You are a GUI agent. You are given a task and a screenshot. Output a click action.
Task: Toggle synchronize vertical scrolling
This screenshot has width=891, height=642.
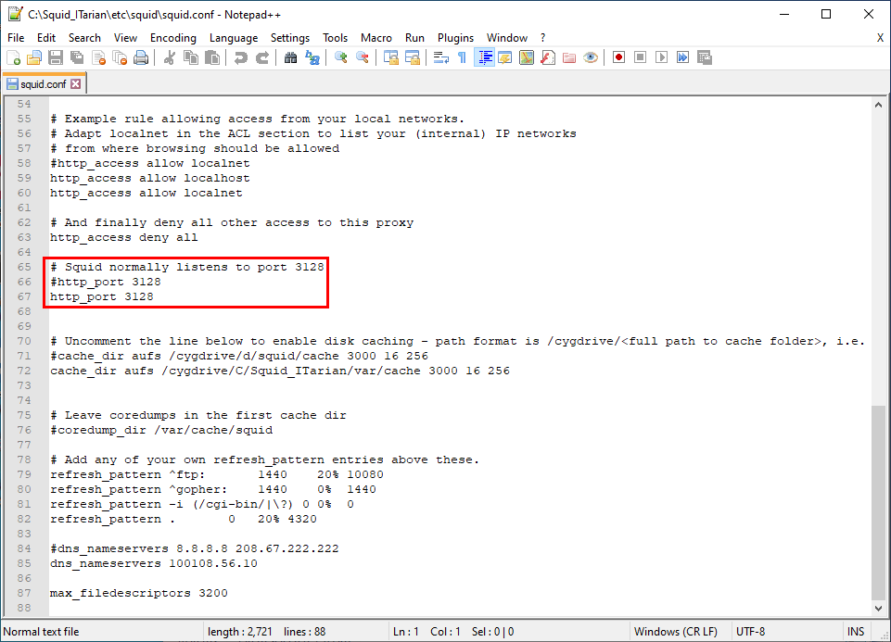tap(391, 57)
